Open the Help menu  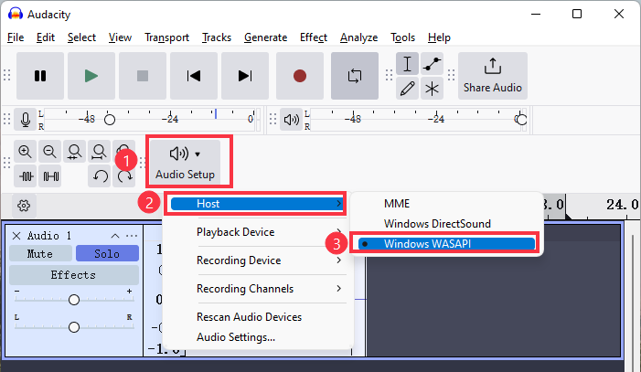439,37
